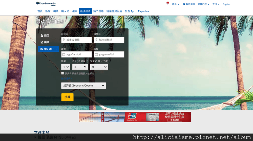Open 機票 in top navigation bar

[56, 11]
